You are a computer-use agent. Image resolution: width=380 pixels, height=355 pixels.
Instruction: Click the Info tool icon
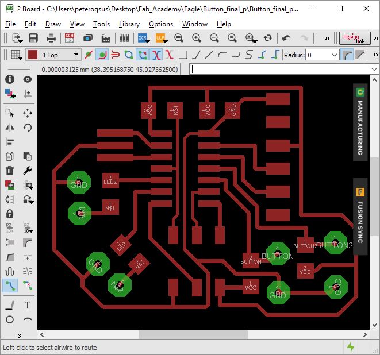pyautogui.click(x=10, y=79)
